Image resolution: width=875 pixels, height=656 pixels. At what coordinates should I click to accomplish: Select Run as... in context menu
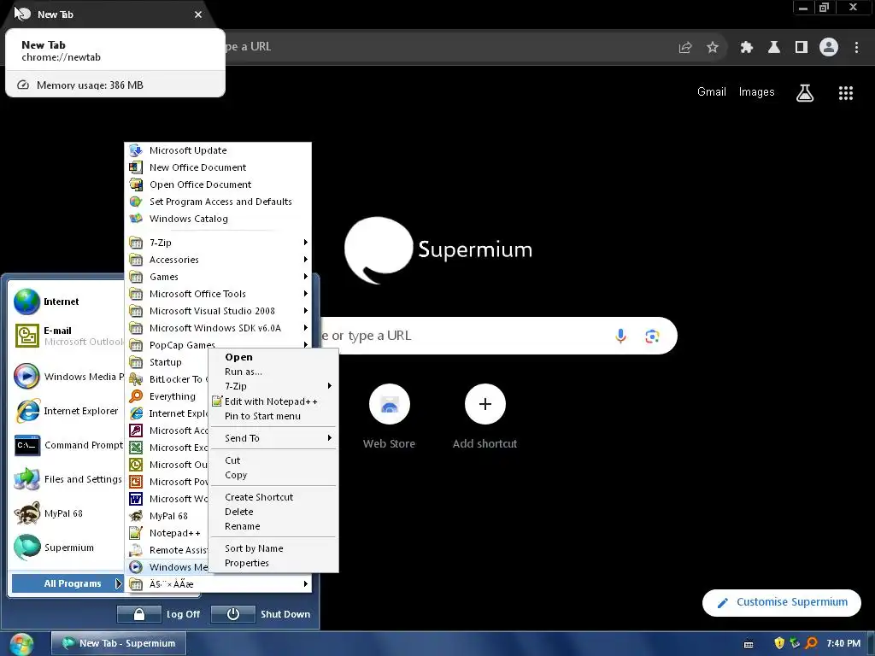click(x=273, y=372)
